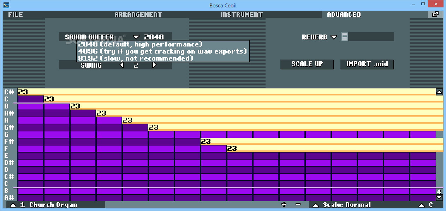Viewport: 446px width, 211px height.
Task: Click the Bosca Ceoil app icon in title bar
Action: click(6, 5)
